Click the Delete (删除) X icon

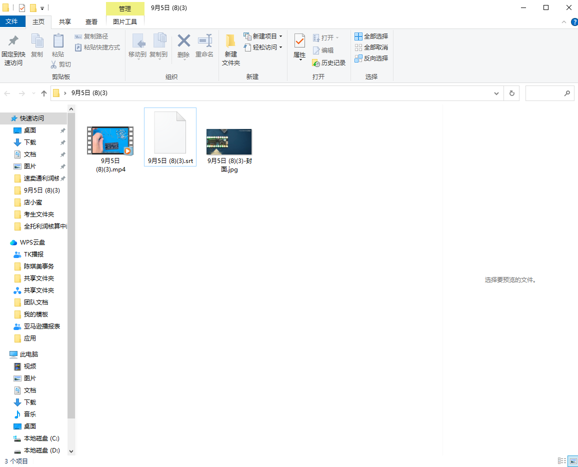click(x=183, y=40)
